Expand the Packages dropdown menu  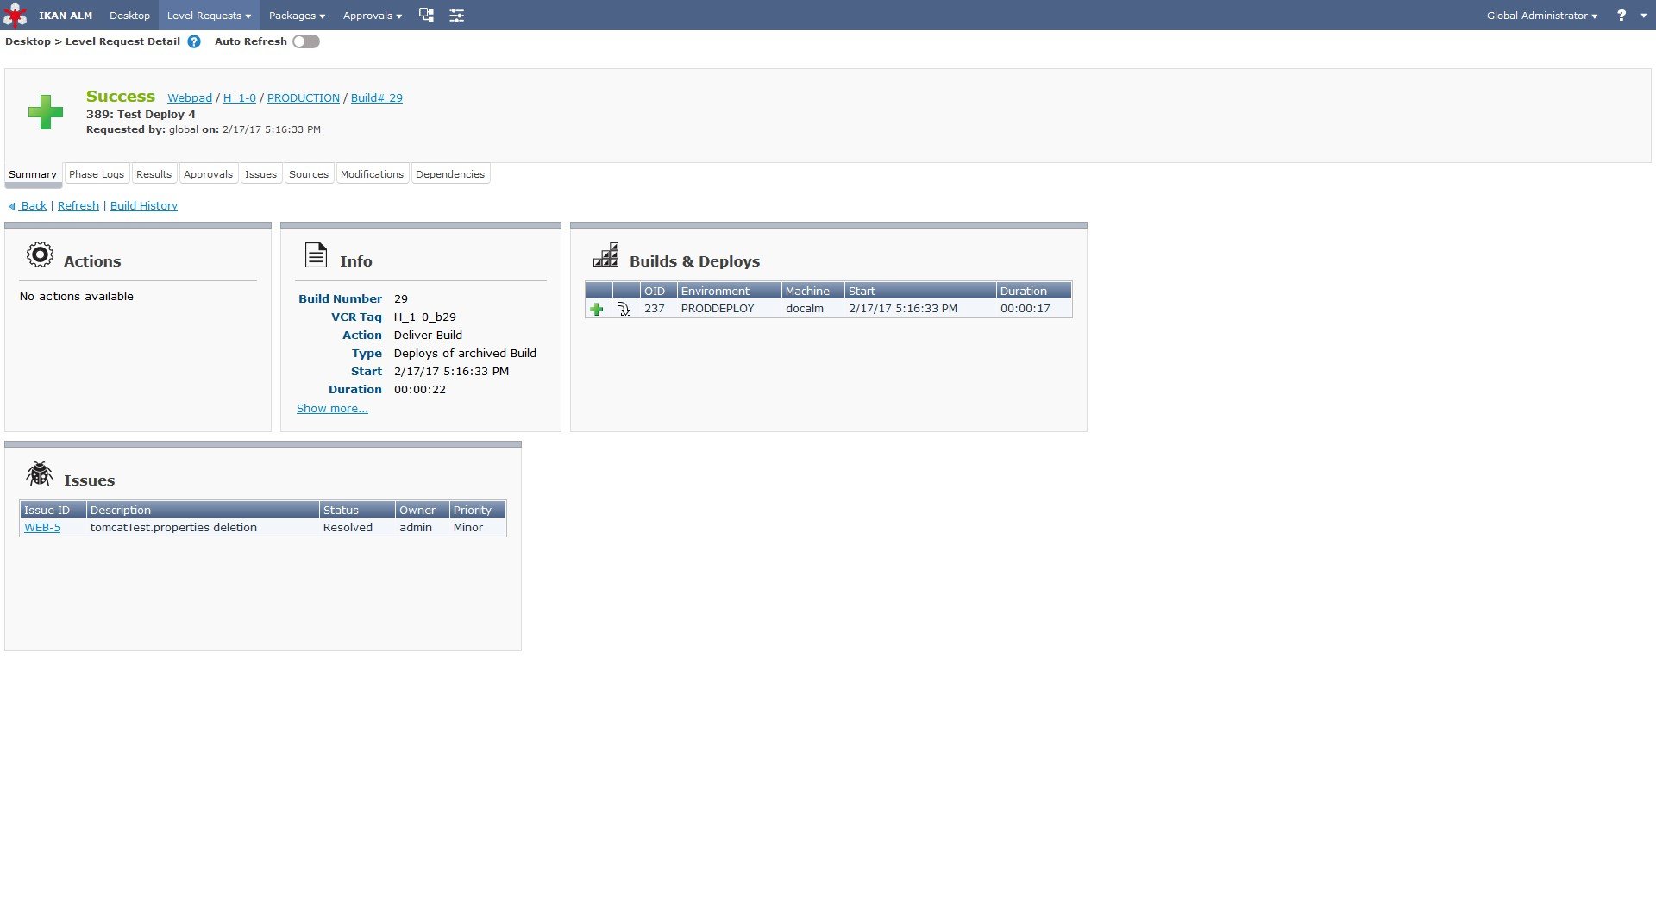pos(297,16)
